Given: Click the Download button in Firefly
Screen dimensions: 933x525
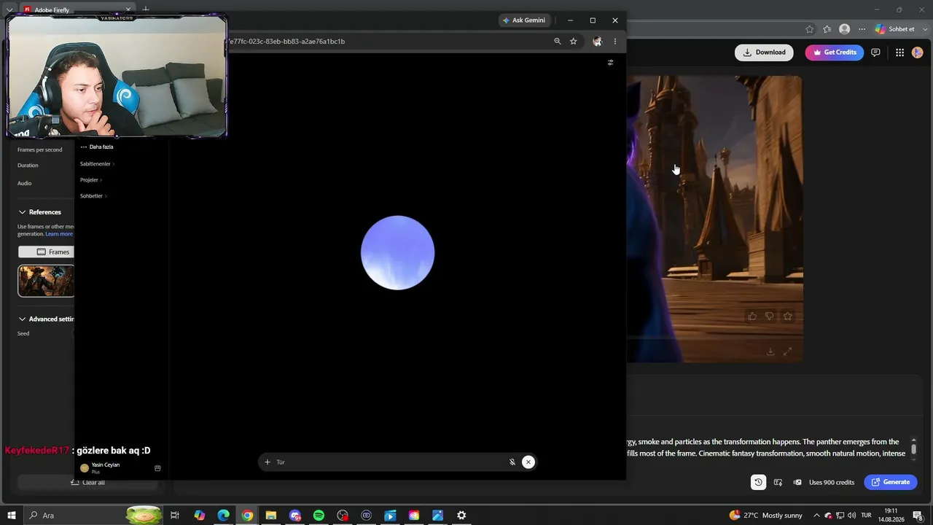Looking at the screenshot, I should tap(764, 52).
